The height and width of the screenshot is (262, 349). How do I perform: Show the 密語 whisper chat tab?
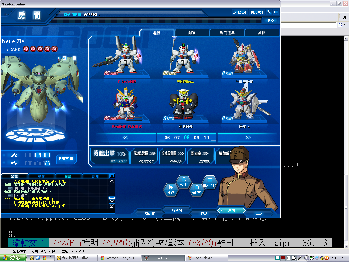click(x=68, y=176)
